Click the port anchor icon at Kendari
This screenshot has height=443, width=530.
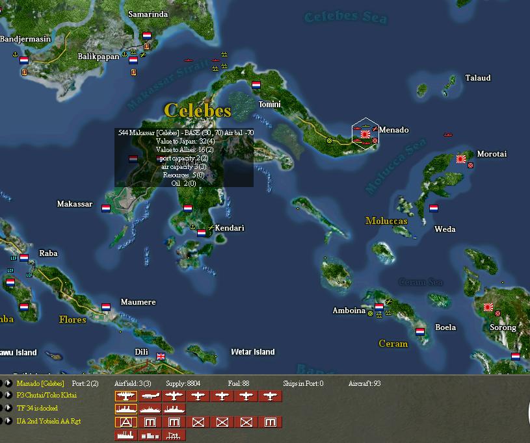[192, 227]
